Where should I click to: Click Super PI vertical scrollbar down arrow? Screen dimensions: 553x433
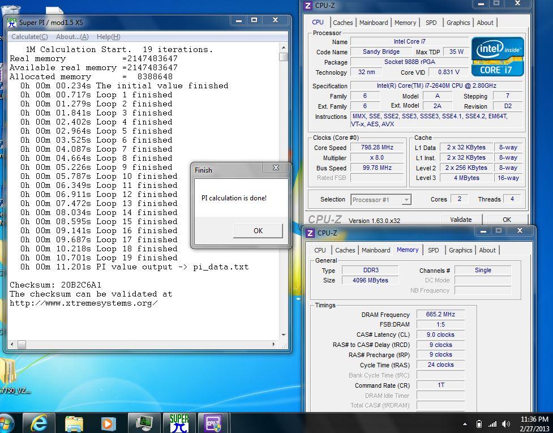[283, 335]
